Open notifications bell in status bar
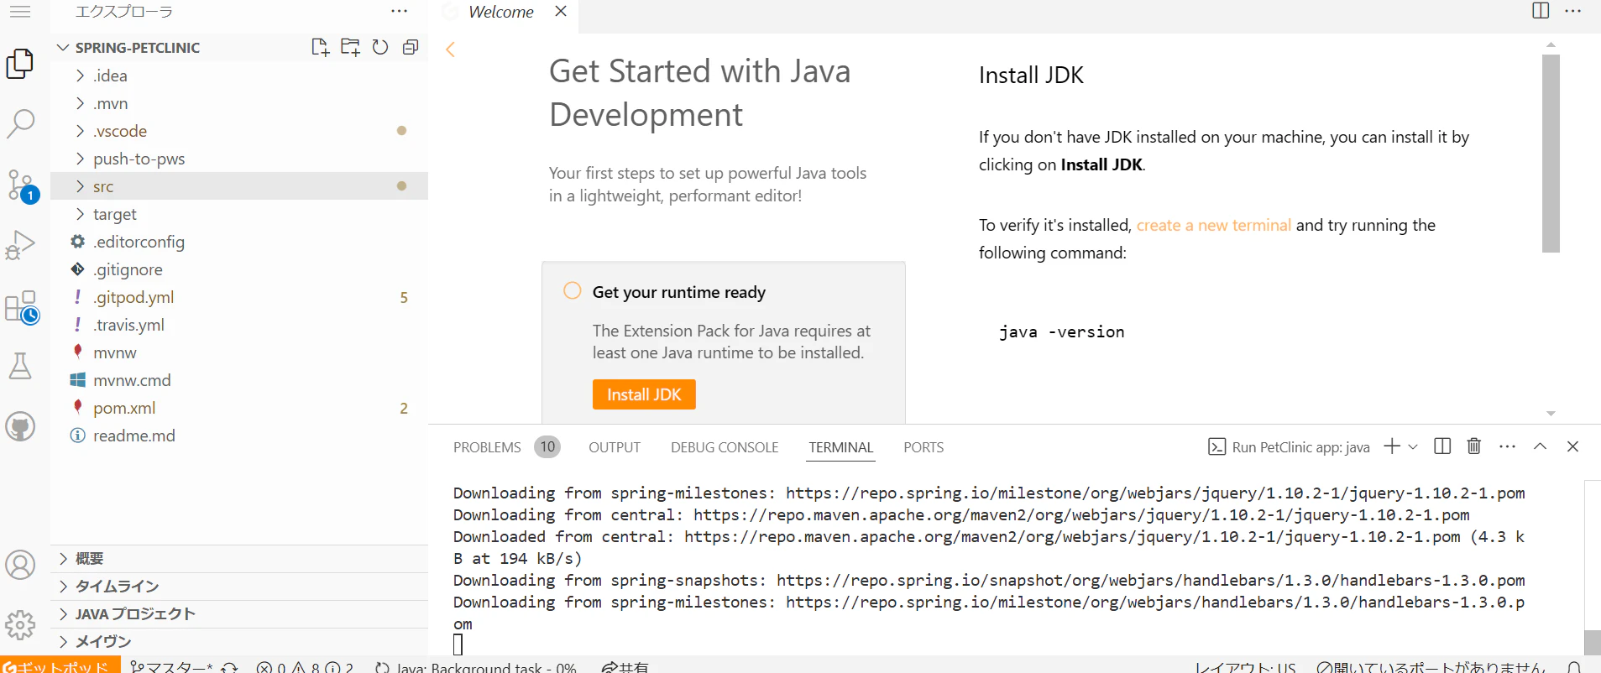Viewport: 1601px width, 673px height. point(1574,668)
